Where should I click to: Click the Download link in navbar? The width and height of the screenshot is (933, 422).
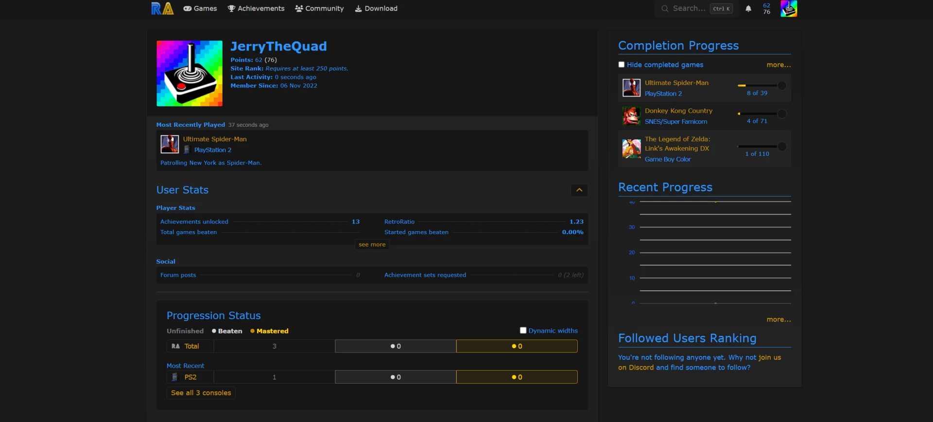(376, 9)
